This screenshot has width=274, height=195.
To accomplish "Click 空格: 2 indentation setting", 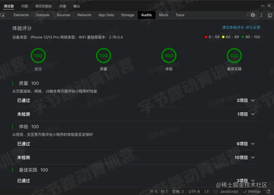I will point(178,192).
